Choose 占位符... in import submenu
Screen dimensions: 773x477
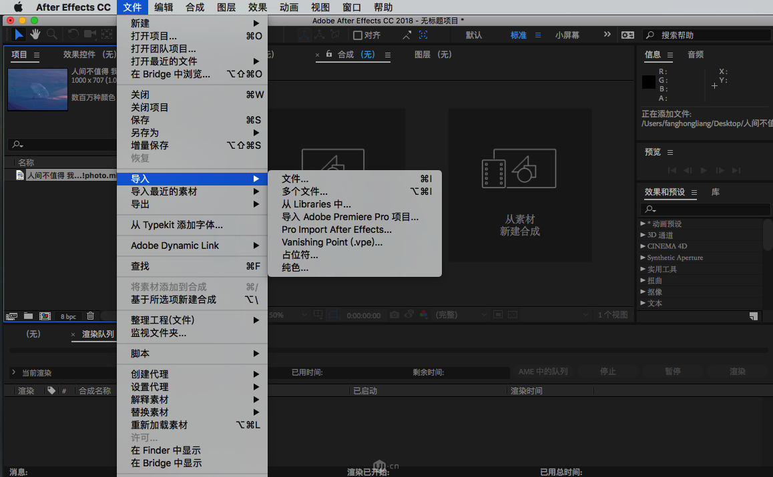point(354,256)
